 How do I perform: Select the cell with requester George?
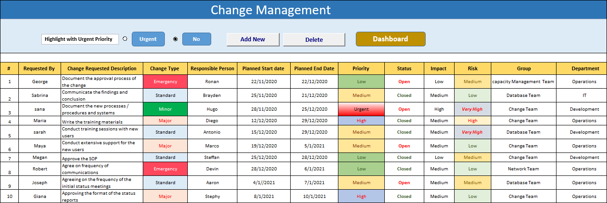39,82
